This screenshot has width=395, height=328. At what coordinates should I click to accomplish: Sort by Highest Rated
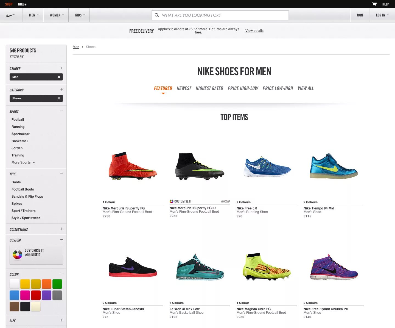(209, 88)
